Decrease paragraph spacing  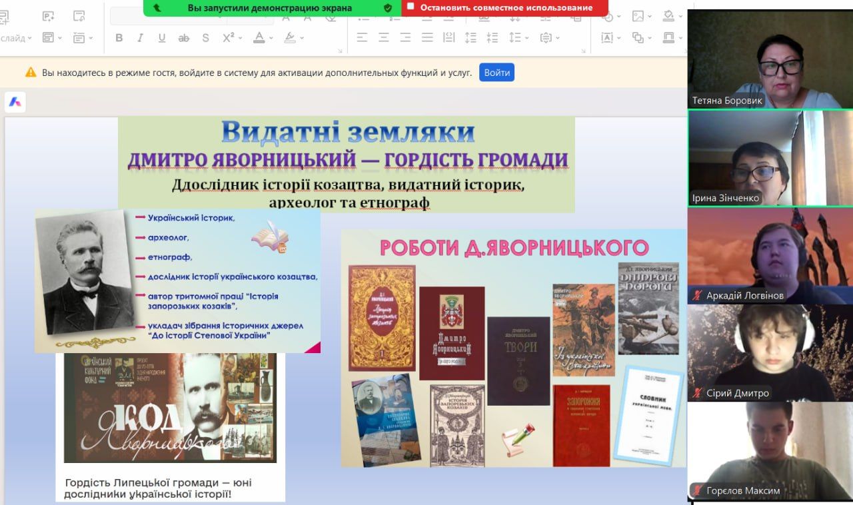coord(492,37)
